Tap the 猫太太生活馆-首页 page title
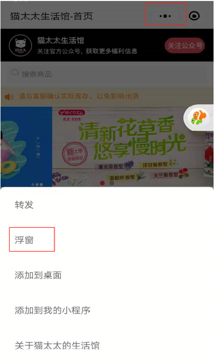The width and height of the screenshot is (215, 362). [x=52, y=16]
